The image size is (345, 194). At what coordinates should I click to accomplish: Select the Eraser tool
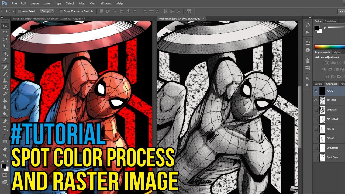5,94
